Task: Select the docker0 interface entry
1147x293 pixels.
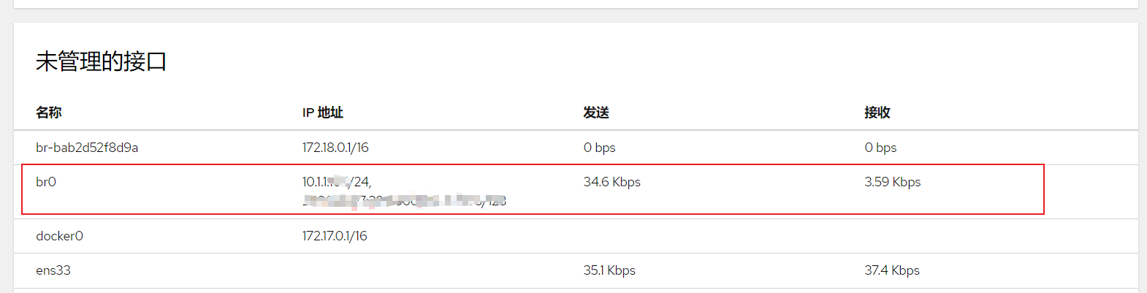Action: click(x=59, y=236)
